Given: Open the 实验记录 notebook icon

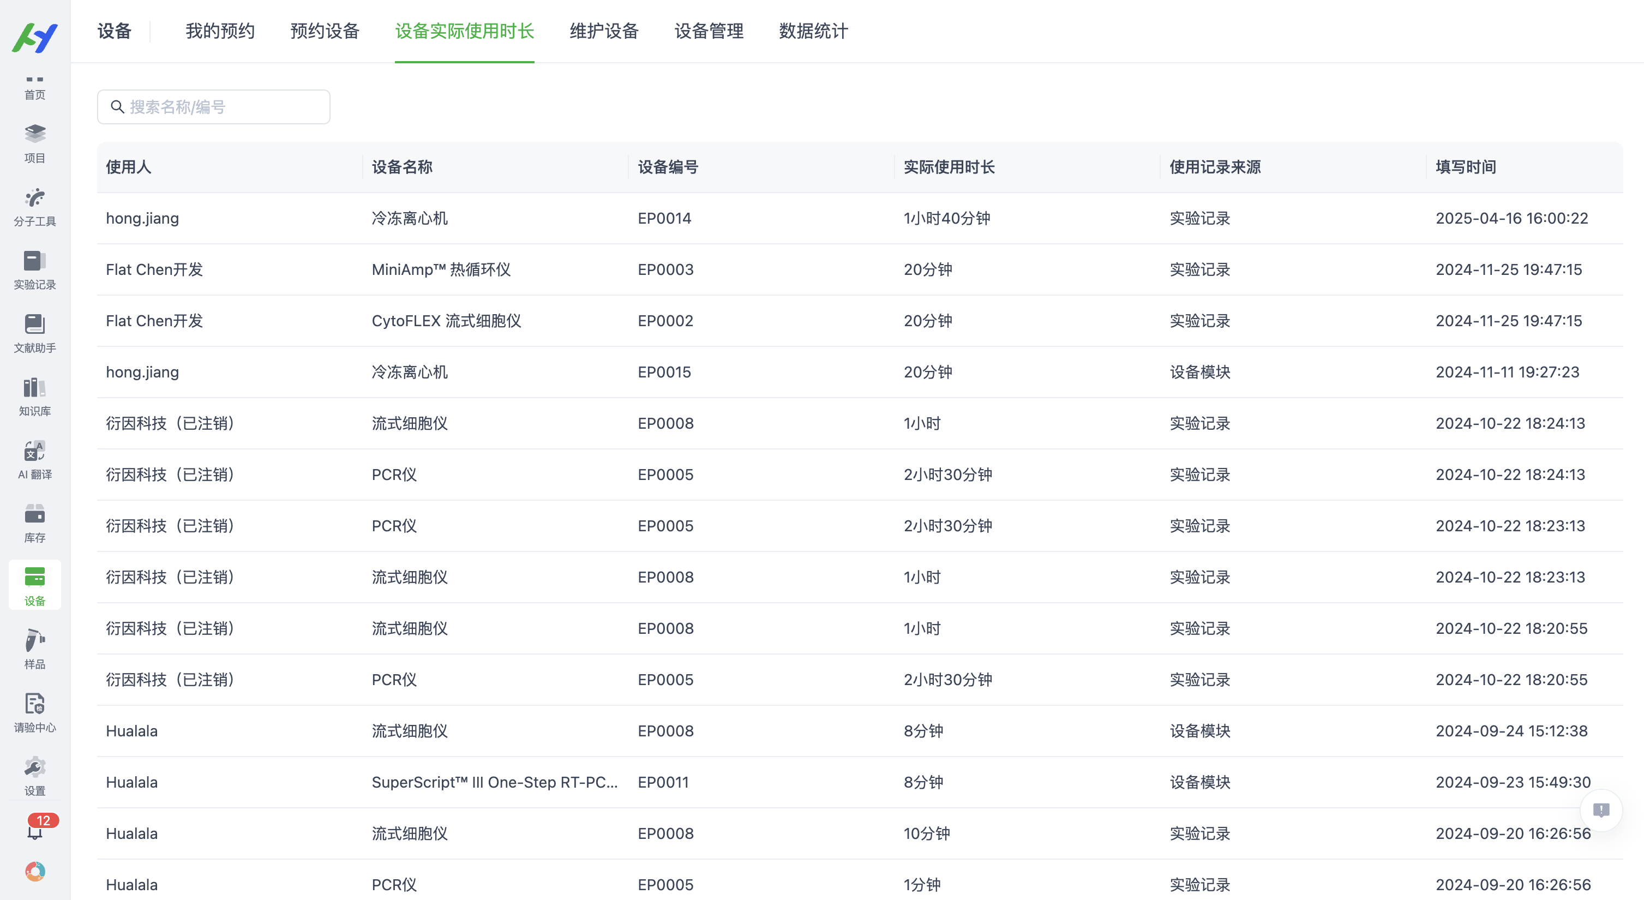Looking at the screenshot, I should (35, 268).
